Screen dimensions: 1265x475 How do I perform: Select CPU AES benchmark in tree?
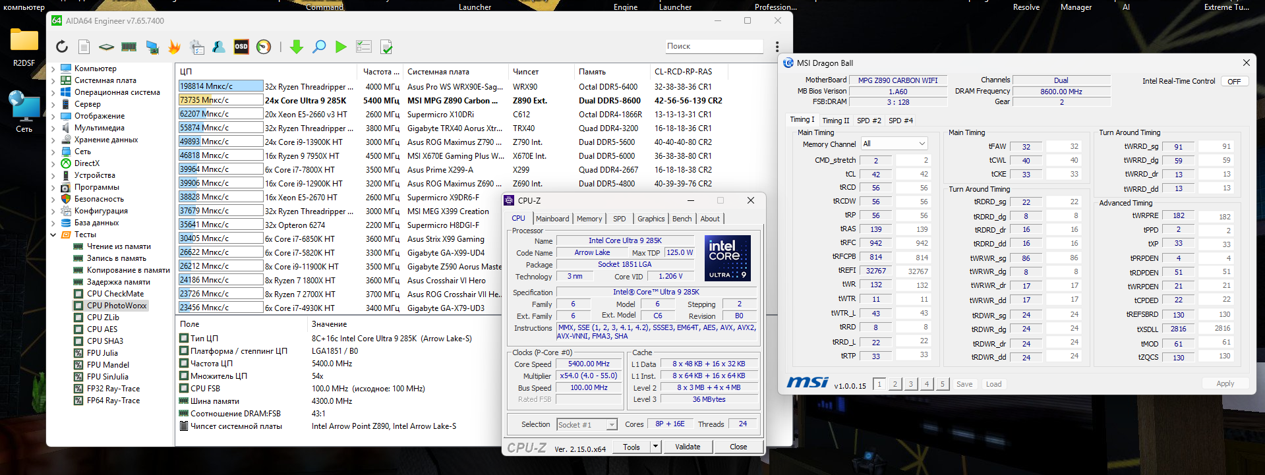102,329
